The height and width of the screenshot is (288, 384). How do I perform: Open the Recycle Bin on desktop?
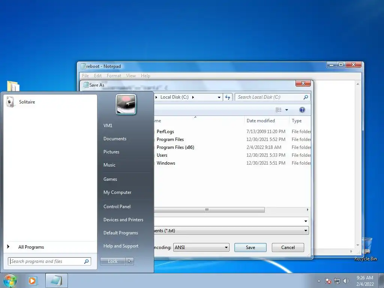(366, 250)
